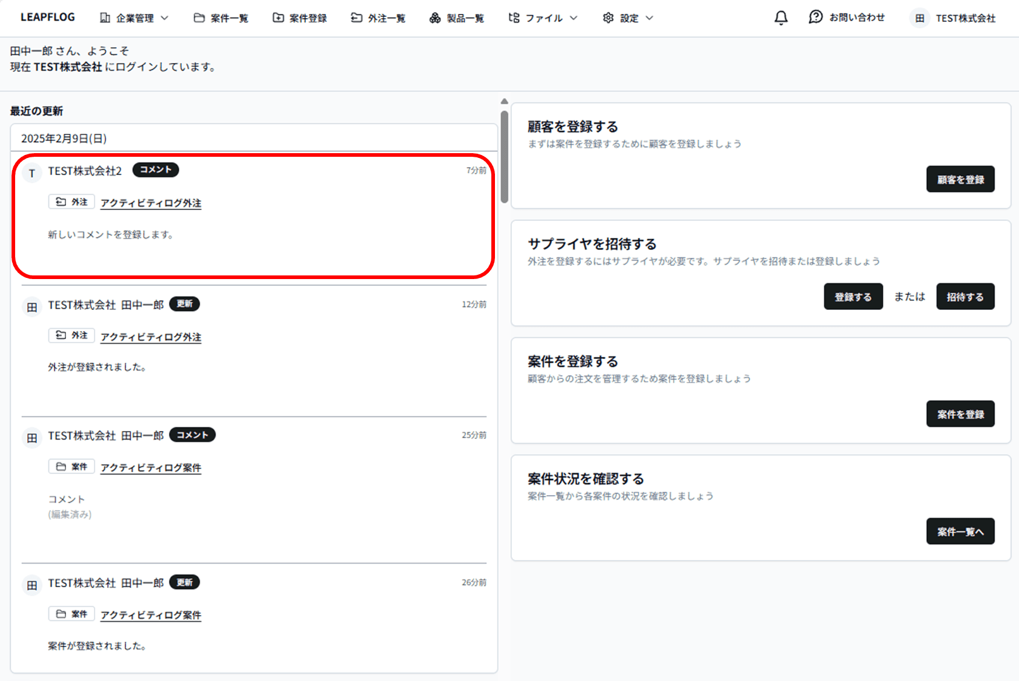Screen dimensions: 1019x681
Task: Open the 案件一覧 menu item
Action: point(221,18)
